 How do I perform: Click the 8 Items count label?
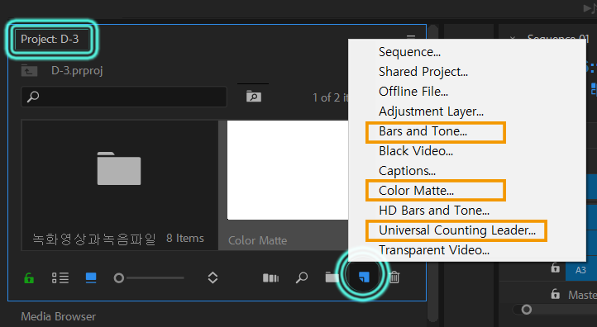click(185, 239)
